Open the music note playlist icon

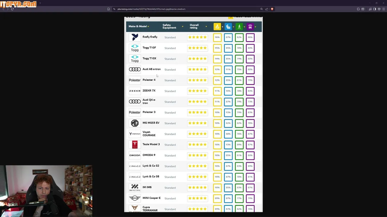click(x=370, y=9)
